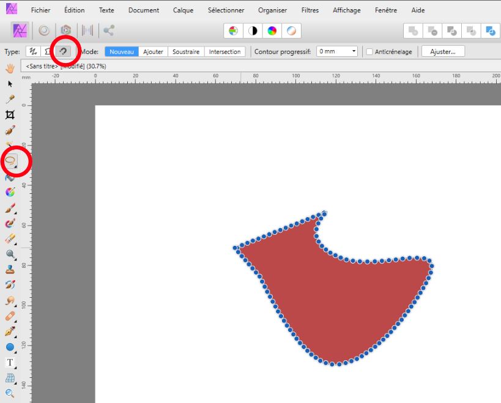Choose Soustraire selection mode
This screenshot has height=403, width=501.
point(186,52)
